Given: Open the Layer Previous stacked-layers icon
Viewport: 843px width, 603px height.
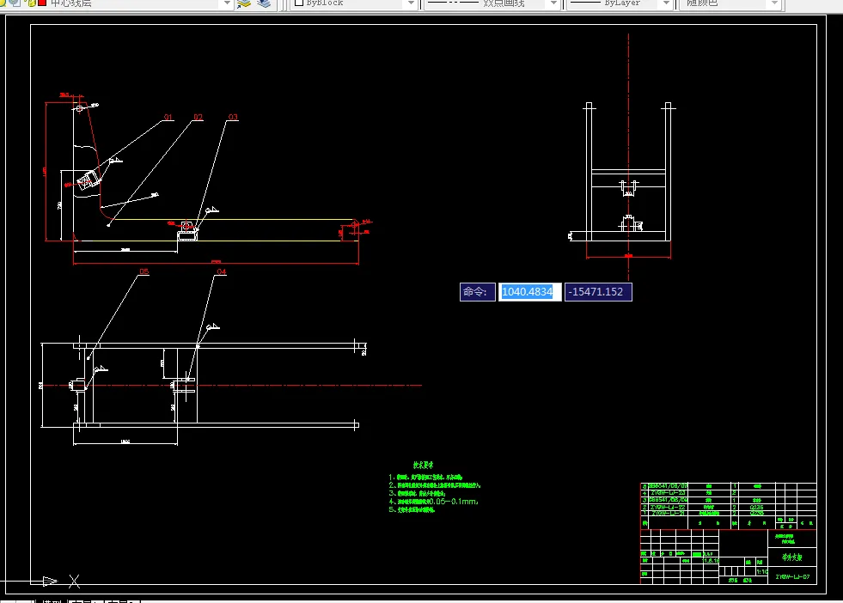Looking at the screenshot, I should (x=244, y=3).
